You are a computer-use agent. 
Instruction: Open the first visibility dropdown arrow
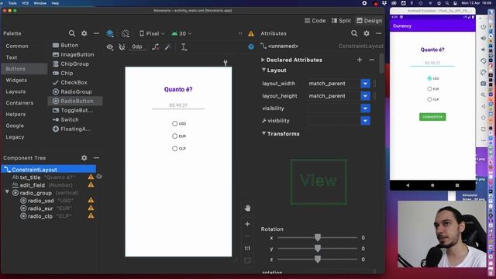[x=365, y=108]
